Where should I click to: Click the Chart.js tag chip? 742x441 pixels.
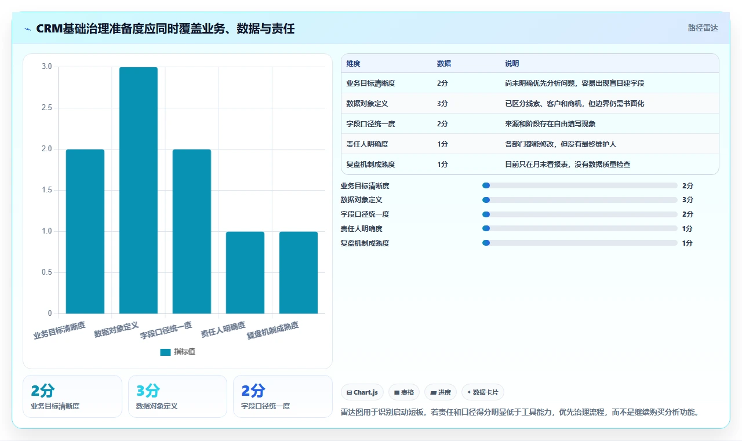[362, 392]
